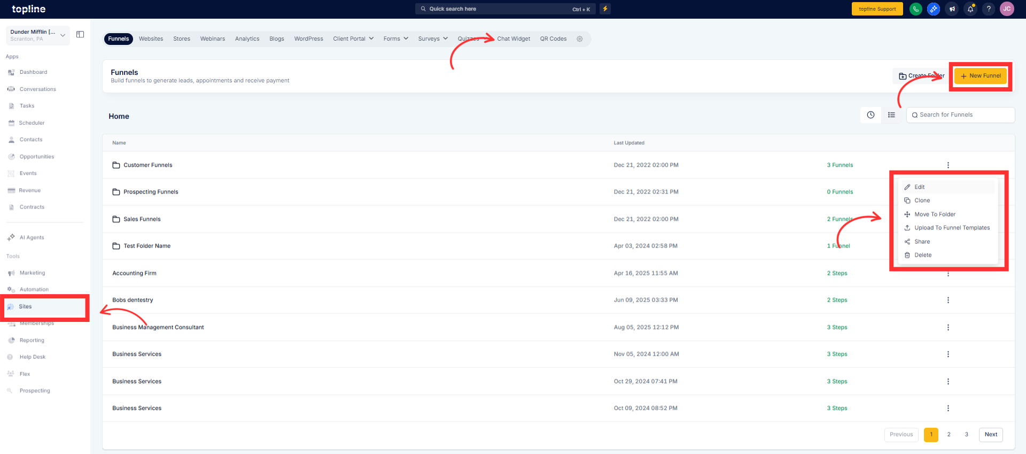The width and height of the screenshot is (1026, 454).
Task: Switch to the Websites tab
Action: click(x=151, y=39)
